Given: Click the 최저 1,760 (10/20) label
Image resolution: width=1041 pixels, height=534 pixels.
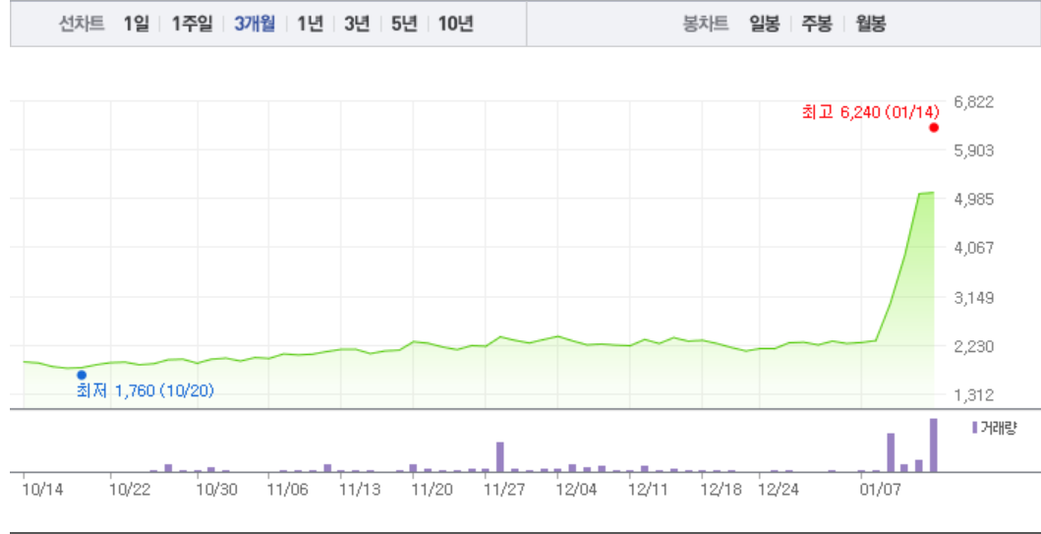Looking at the screenshot, I should tap(145, 390).
